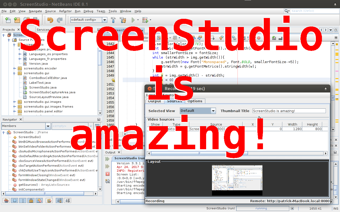
Task: Toggle Sort by Source in Navigator
Action: (68, 201)
